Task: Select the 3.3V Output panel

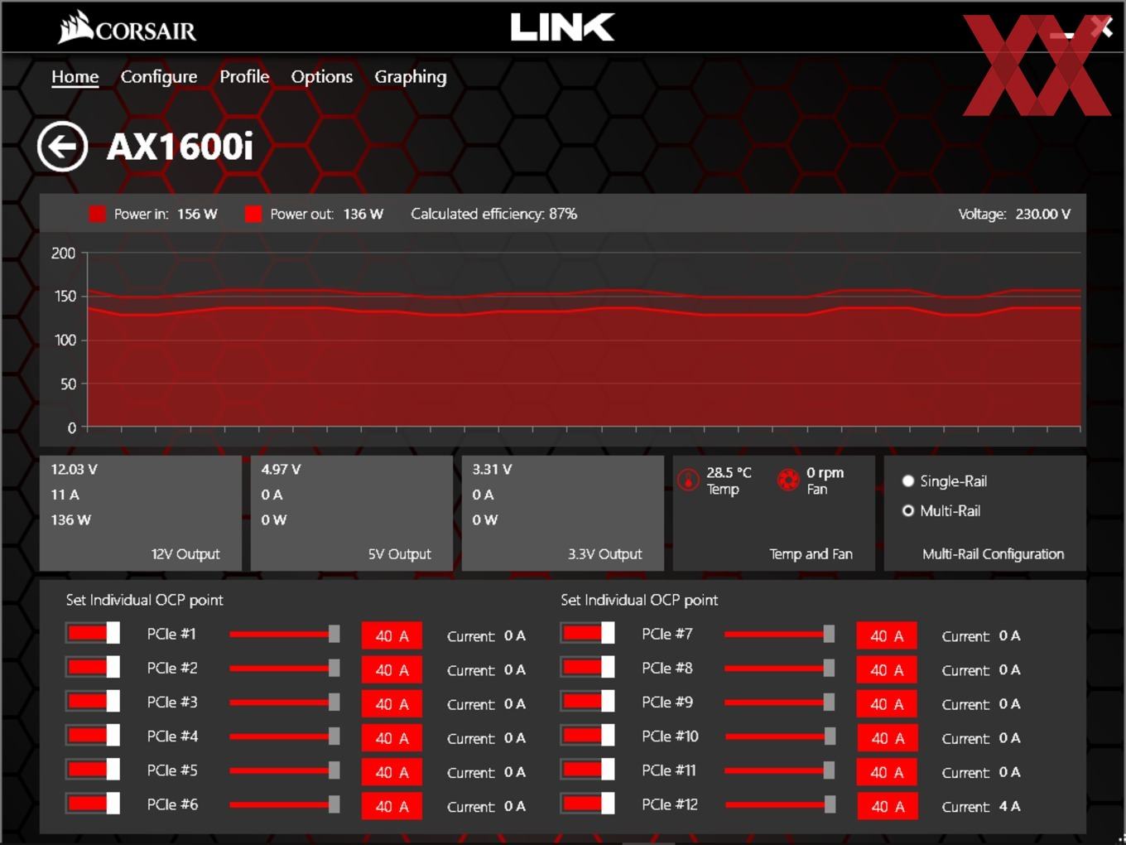Action: pyautogui.click(x=563, y=513)
